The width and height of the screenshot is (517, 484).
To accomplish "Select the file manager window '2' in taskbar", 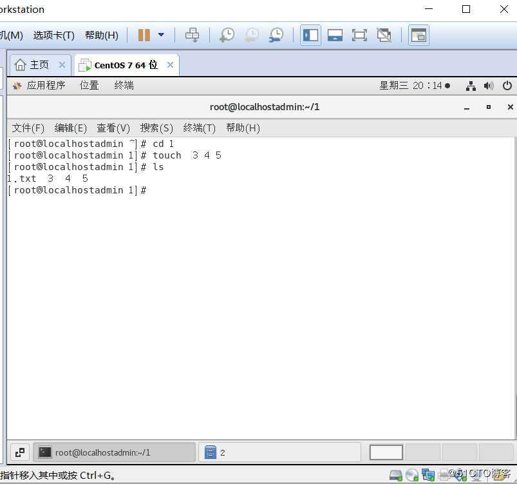I will coord(279,452).
